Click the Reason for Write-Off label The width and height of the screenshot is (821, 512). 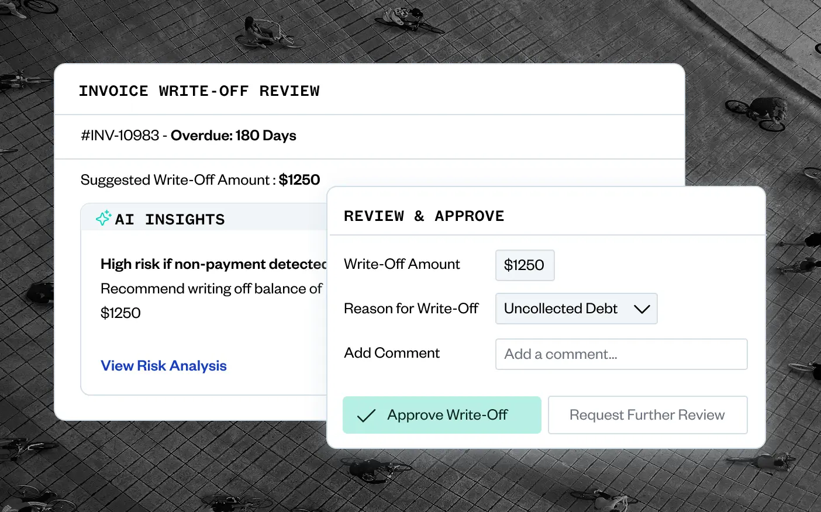tap(411, 309)
